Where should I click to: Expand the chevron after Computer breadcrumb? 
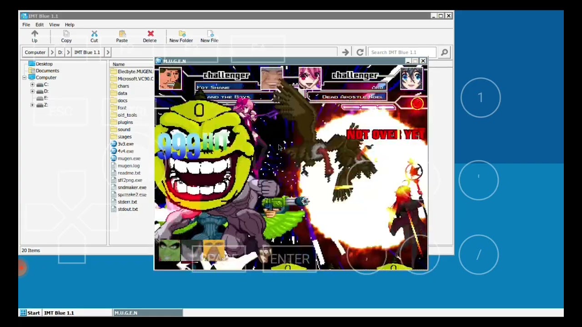pyautogui.click(x=52, y=52)
